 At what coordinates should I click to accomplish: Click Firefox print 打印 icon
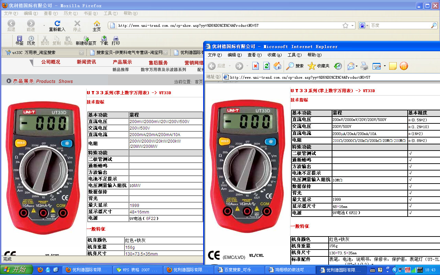[x=116, y=41]
